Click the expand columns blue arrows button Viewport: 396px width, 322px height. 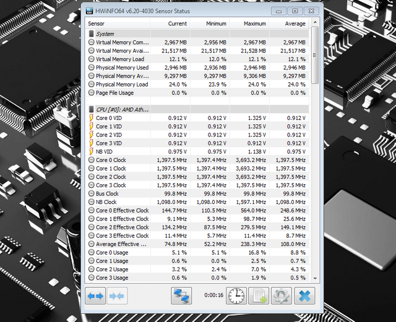pyautogui.click(x=95, y=296)
